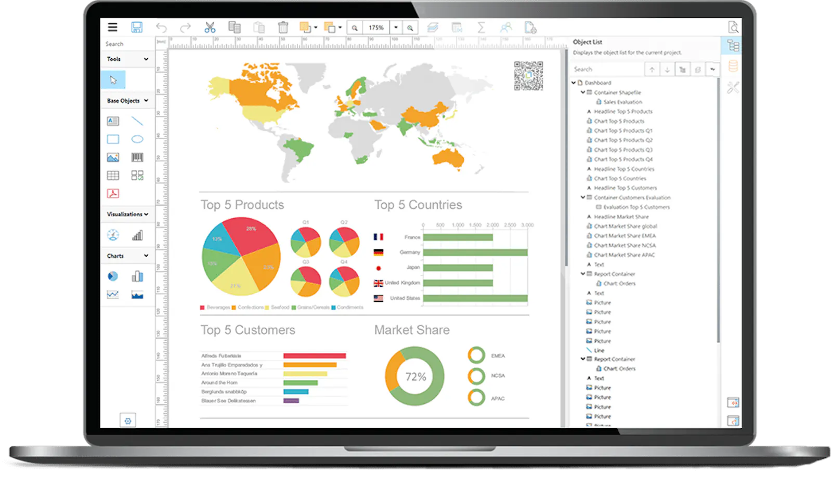This screenshot has width=832, height=478.
Task: Insert a Table object
Action: click(113, 176)
